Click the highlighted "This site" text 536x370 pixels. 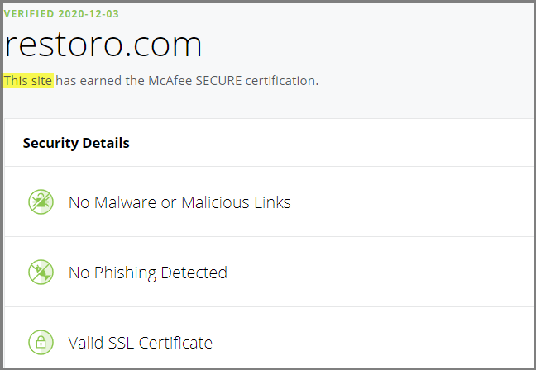coord(28,81)
